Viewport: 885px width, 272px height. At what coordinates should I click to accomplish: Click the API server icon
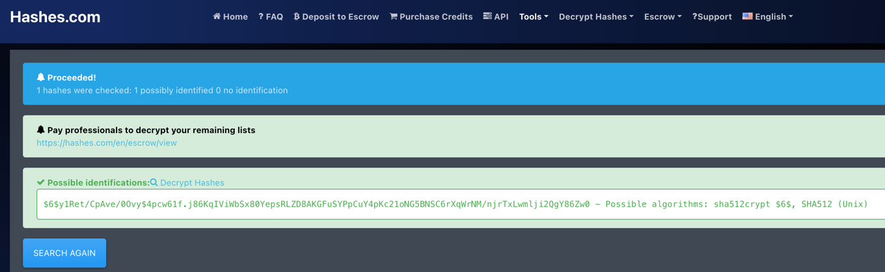(487, 16)
